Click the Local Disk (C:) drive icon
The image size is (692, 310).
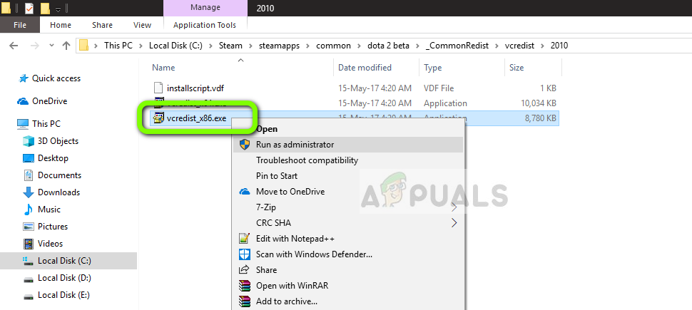click(x=29, y=261)
